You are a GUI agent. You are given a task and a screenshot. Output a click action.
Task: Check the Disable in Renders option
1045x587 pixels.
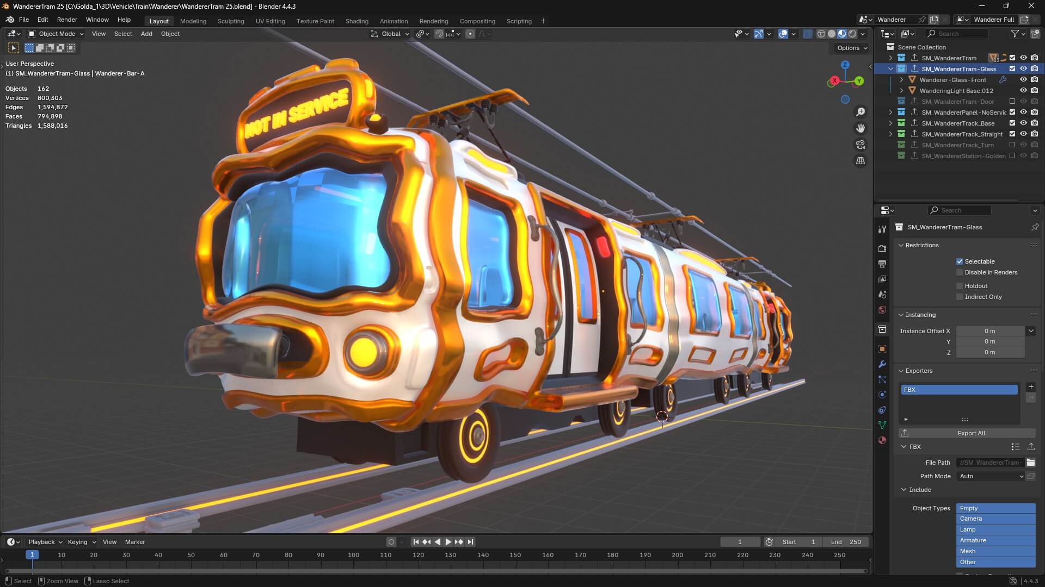(960, 272)
